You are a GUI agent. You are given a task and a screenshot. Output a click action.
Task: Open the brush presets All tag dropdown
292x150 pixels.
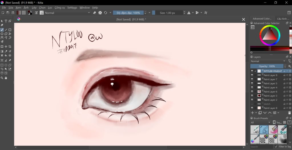tap(261, 122)
